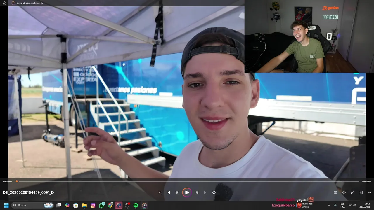
Task: Change the ESP LAA input language
Action: pos(342,205)
